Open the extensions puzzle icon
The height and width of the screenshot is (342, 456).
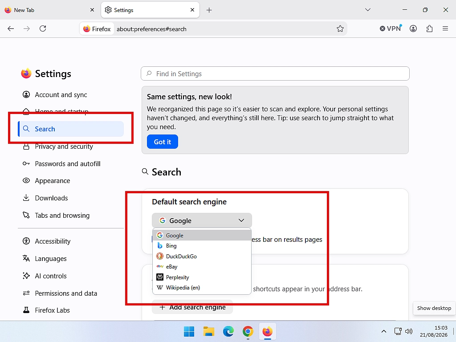tap(429, 28)
